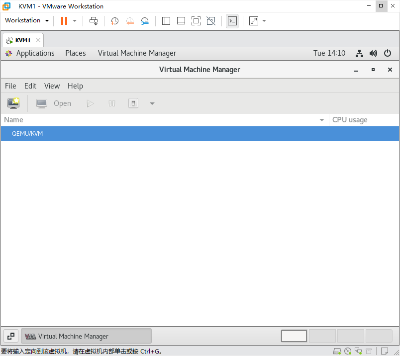This screenshot has width=400, height=356.
Task: Select the first workspace switcher box
Action: tap(294, 336)
